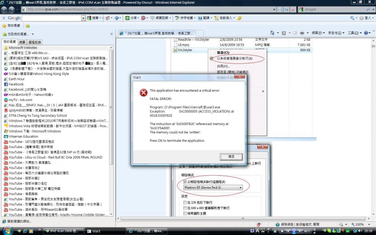Toggle compatibility mode checkbox in embedded screenshot
Screen dimensions: 376x235
[x=185, y=181]
